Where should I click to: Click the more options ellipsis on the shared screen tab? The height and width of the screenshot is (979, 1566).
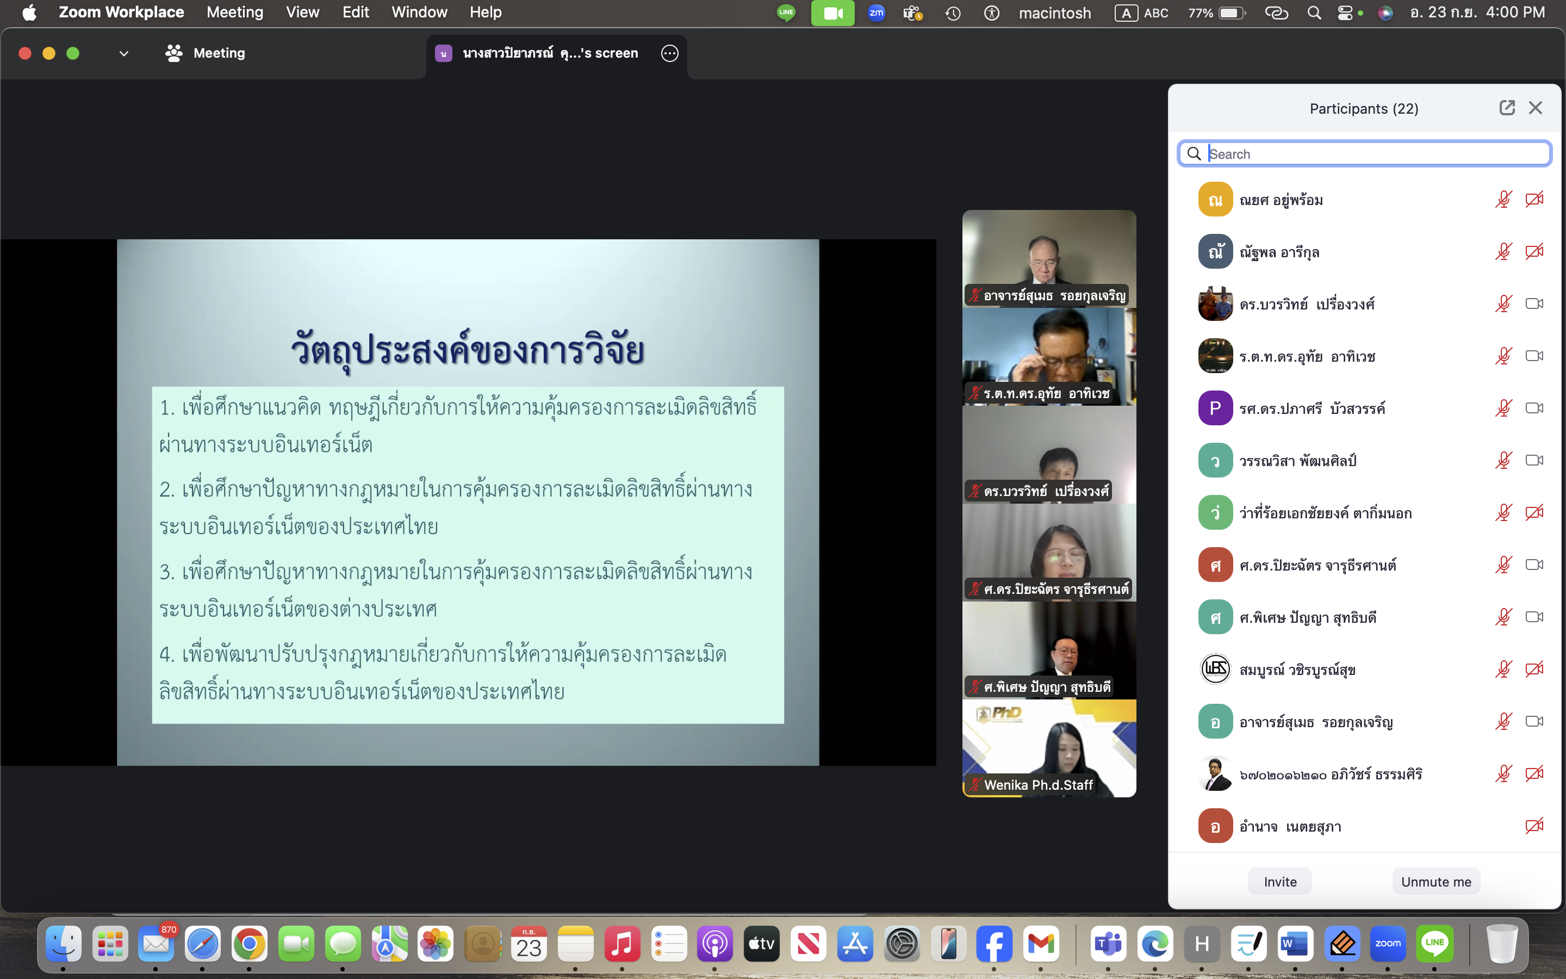(x=670, y=53)
